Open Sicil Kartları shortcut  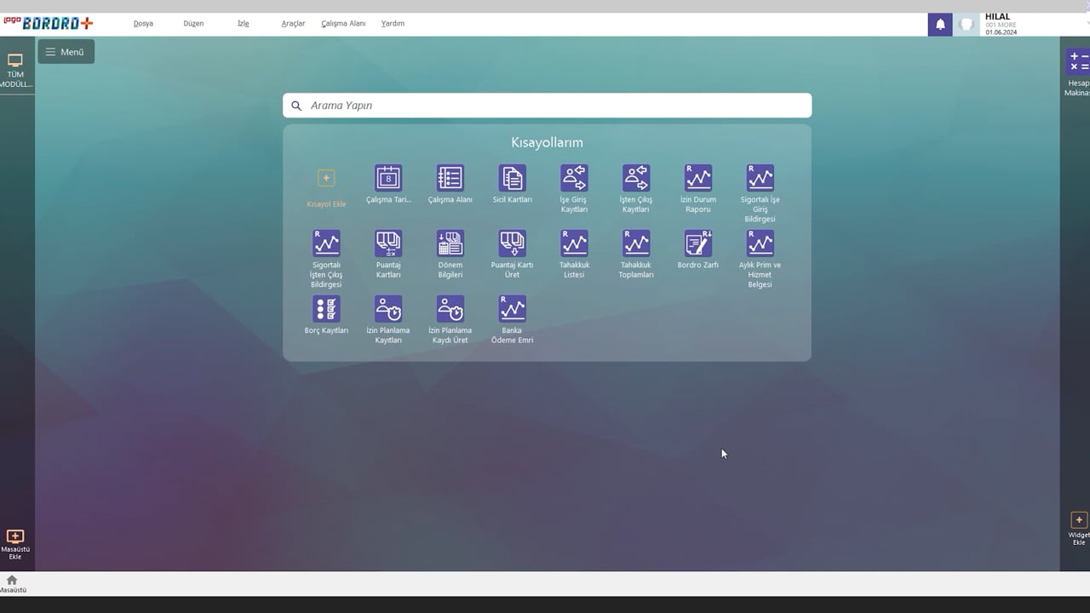click(512, 184)
